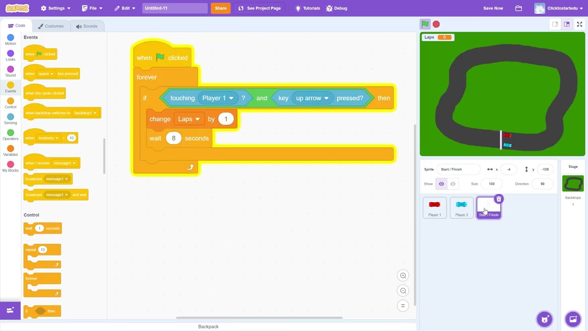This screenshot has width=588, height=331.
Task: Switch to the Code tab
Action: tap(17, 26)
